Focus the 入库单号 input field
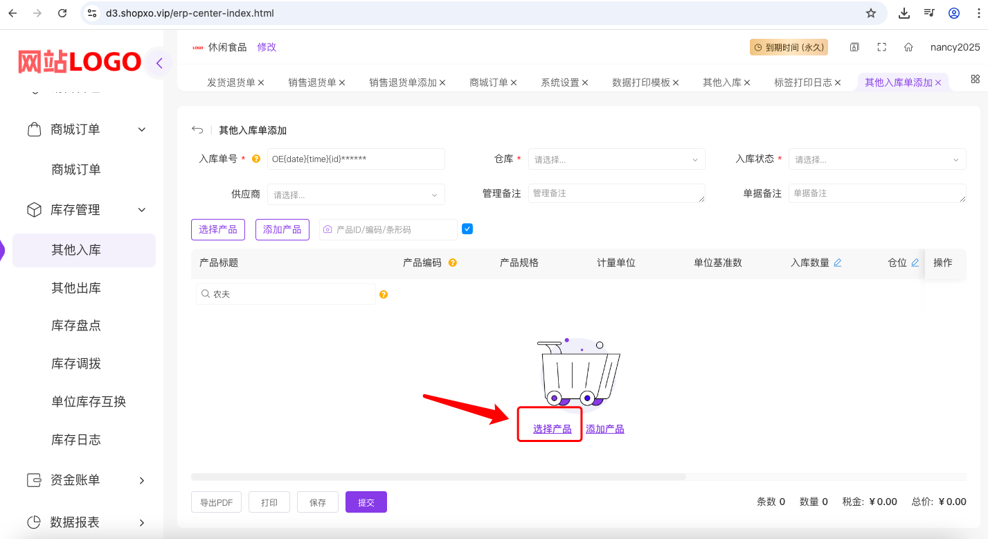Viewport: 988px width, 539px height. point(356,159)
